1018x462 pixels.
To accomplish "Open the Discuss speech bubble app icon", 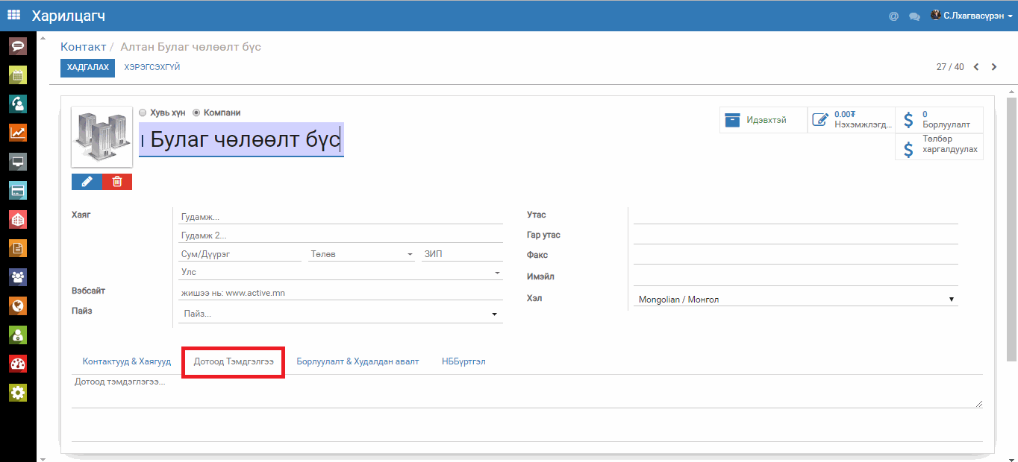I will [x=18, y=46].
